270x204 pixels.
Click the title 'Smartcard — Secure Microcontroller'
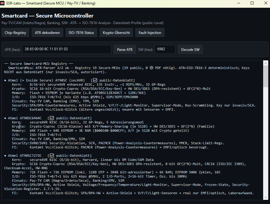click(47, 16)
